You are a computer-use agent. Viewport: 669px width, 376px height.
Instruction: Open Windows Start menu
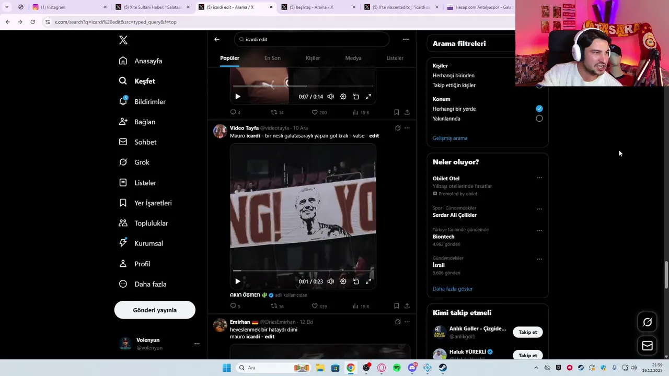click(x=226, y=368)
